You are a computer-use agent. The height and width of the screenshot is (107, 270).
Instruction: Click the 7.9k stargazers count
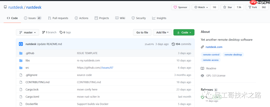(239, 7)
